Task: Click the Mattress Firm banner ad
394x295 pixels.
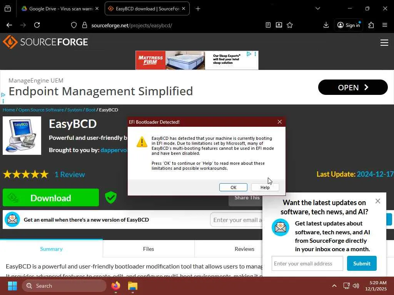Action: coord(197,60)
